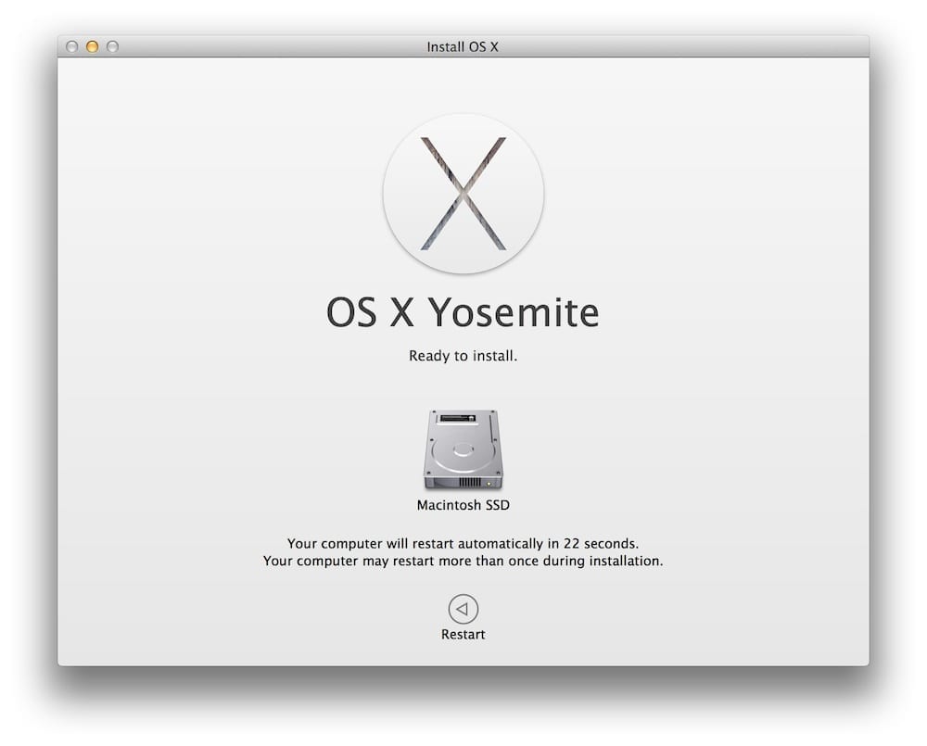Image resolution: width=927 pixels, height=746 pixels.
Task: Click the grayed-out close button in title bar
Action: click(72, 46)
